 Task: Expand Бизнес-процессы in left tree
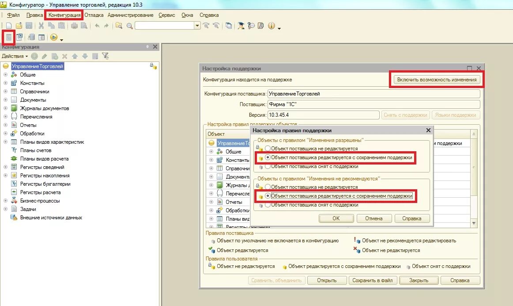(x=6, y=200)
